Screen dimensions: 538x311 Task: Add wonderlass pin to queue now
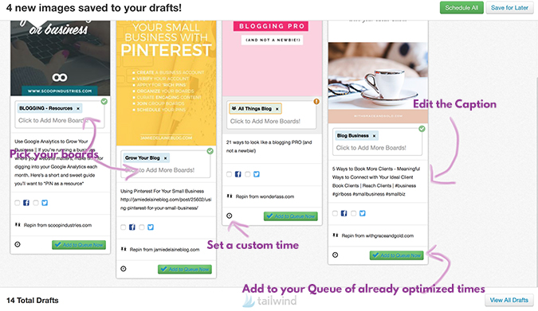pos(291,216)
